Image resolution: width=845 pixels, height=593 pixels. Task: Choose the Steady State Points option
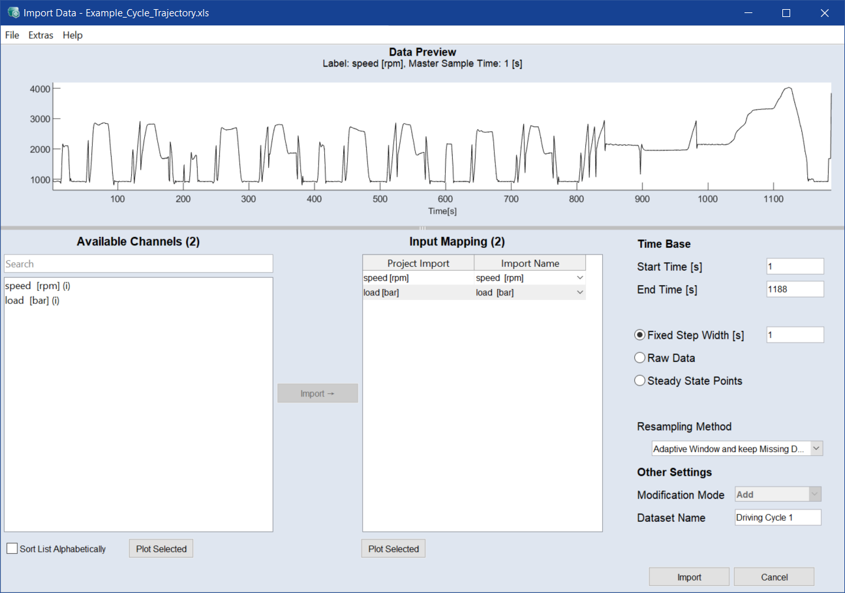[x=640, y=381]
